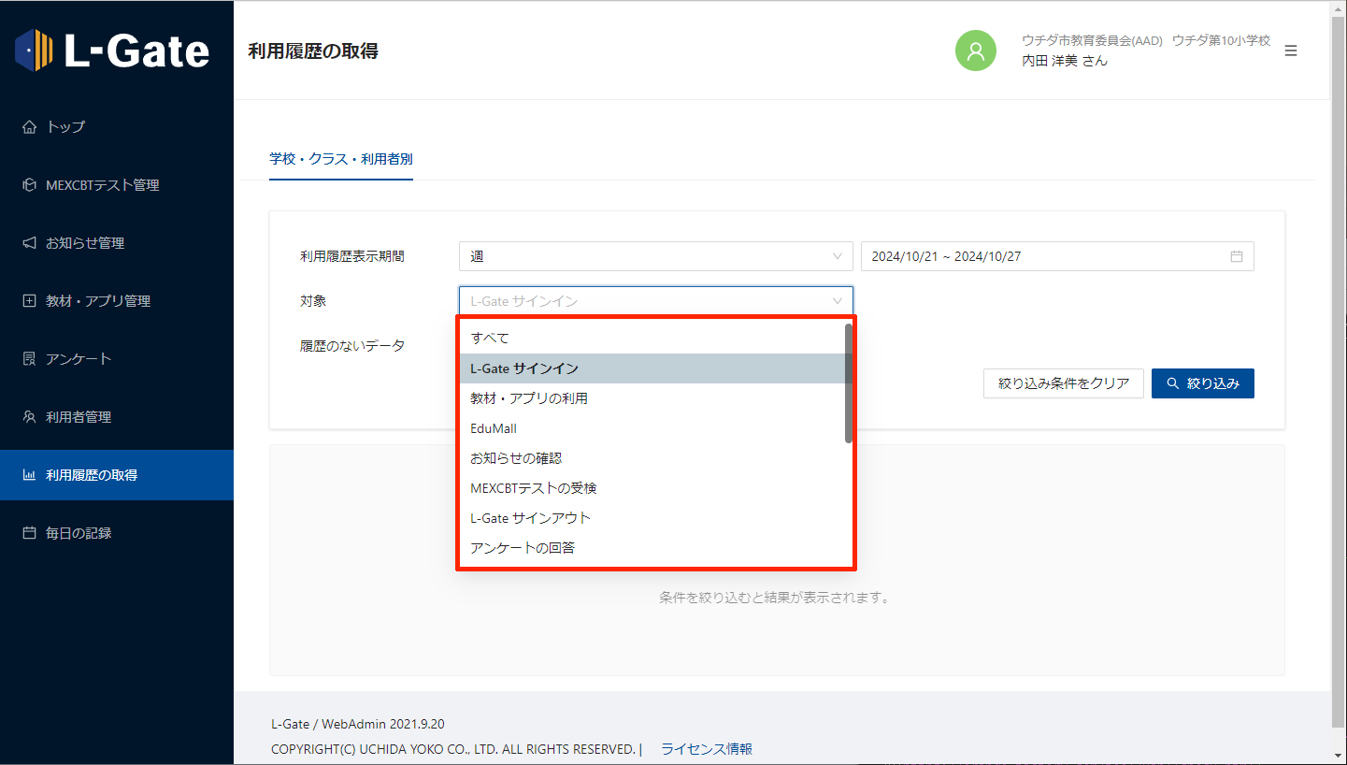Expand the 利用履歴表示期間 週 dropdown
This screenshot has height=765, width=1347.
tap(655, 256)
